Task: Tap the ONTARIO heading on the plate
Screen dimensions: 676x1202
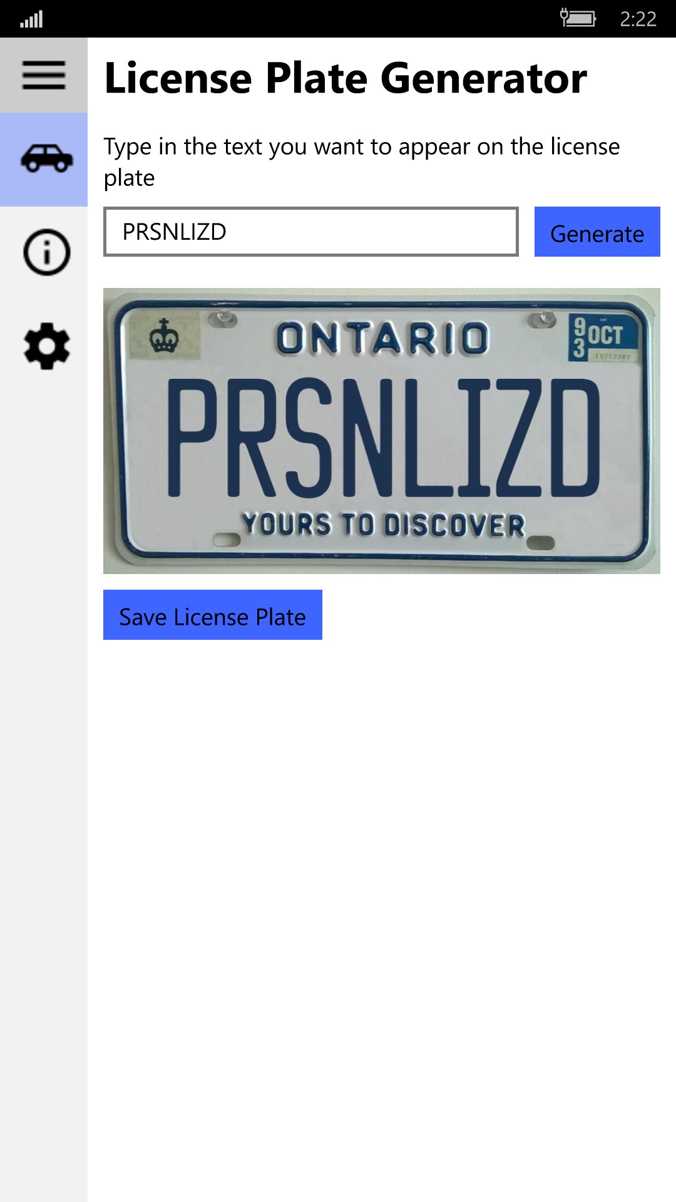Action: pos(382,339)
